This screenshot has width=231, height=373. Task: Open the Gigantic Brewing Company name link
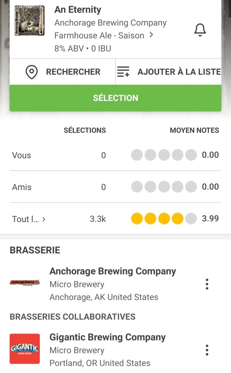(108, 337)
